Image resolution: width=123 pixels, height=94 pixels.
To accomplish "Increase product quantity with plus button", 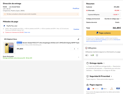I will pyautogui.click(x=78, y=49).
